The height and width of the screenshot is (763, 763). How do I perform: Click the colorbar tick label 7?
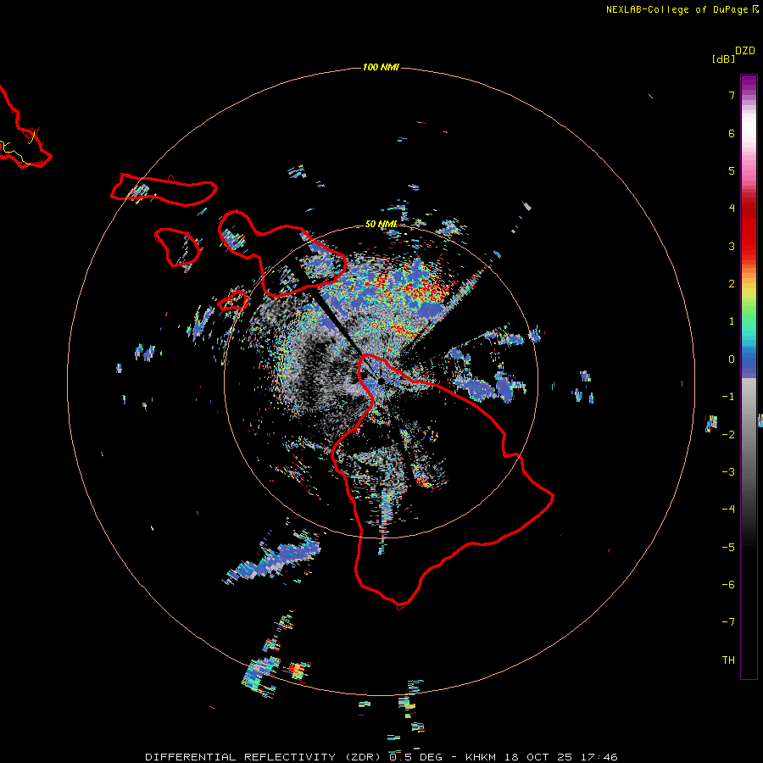[x=732, y=95]
